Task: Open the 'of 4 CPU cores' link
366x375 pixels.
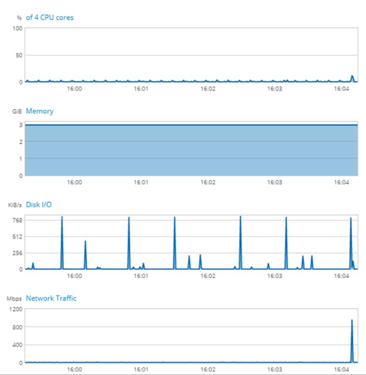Action: coord(50,18)
